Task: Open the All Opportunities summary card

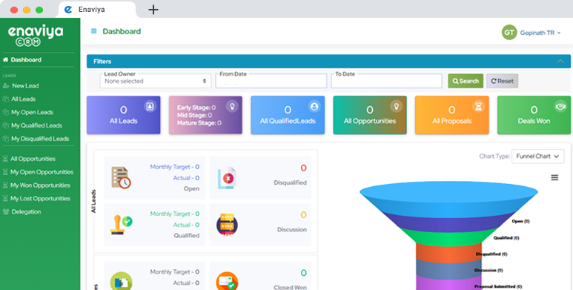Action: (x=370, y=115)
